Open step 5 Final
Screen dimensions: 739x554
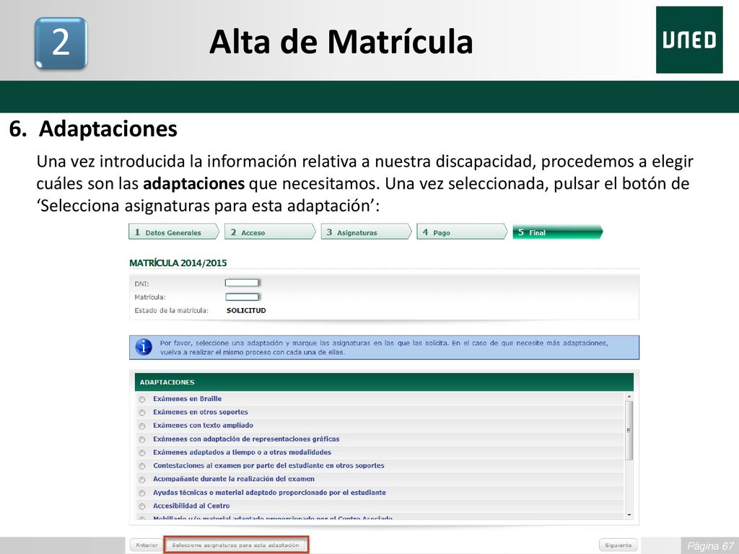pyautogui.click(x=558, y=232)
